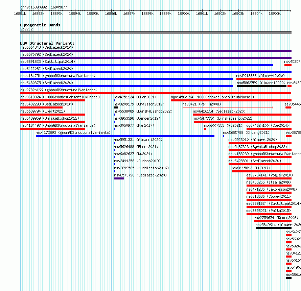This screenshot has height=291, width=301.
Task: Click nsv6007353 (Wu2021) label
Action: [x=223, y=125]
